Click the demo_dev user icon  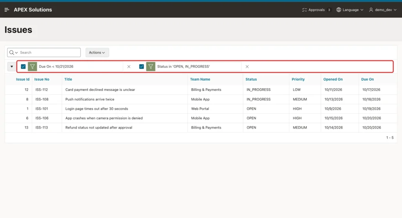pos(371,10)
